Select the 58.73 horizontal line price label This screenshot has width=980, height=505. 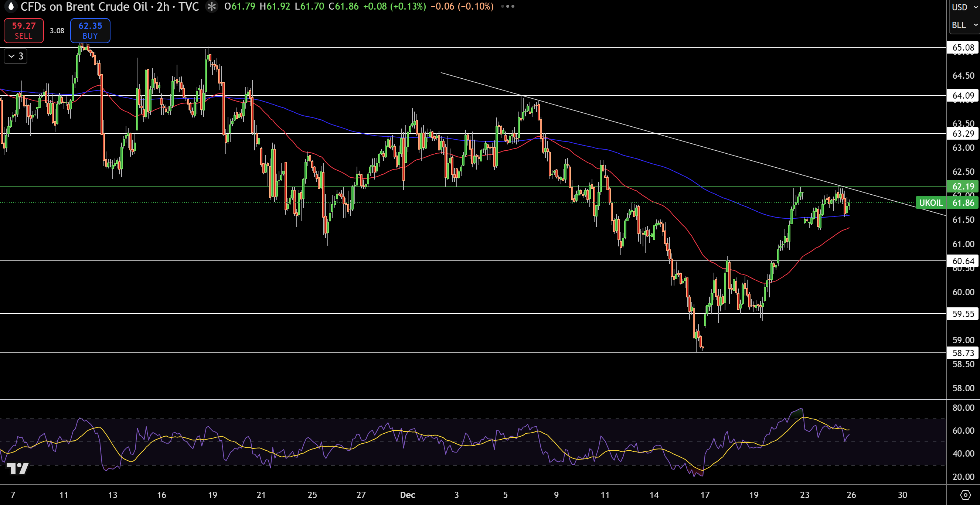962,353
